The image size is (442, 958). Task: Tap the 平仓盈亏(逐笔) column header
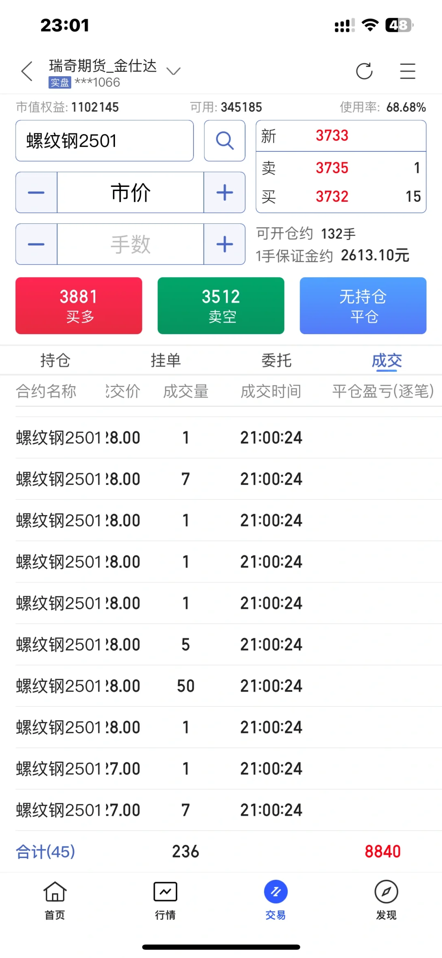[383, 391]
